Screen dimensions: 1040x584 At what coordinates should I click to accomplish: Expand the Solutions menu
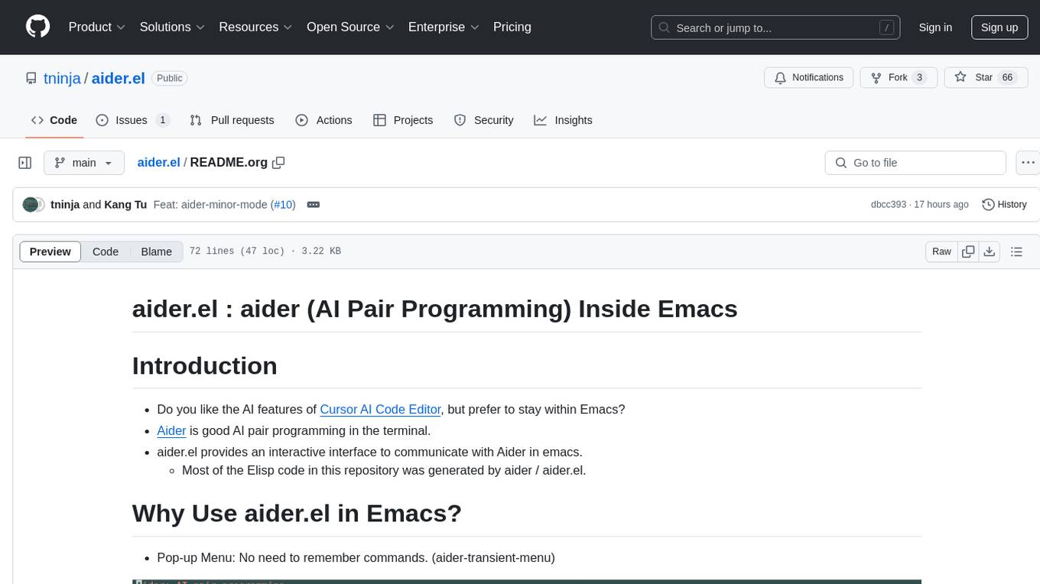pyautogui.click(x=172, y=27)
